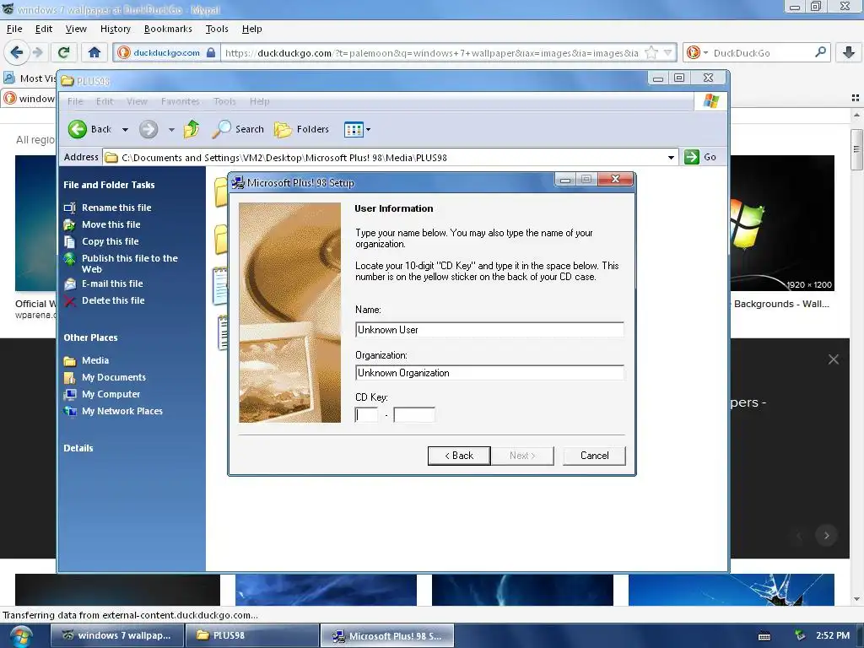Click the first CD Key box
This screenshot has width=864, height=648.
tap(366, 415)
